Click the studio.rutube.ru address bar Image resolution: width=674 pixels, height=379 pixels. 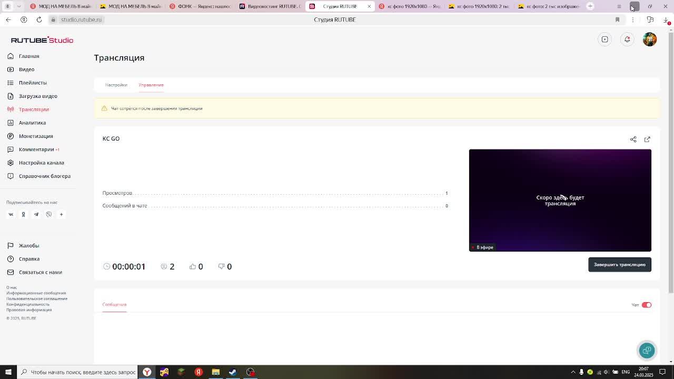[x=81, y=19]
